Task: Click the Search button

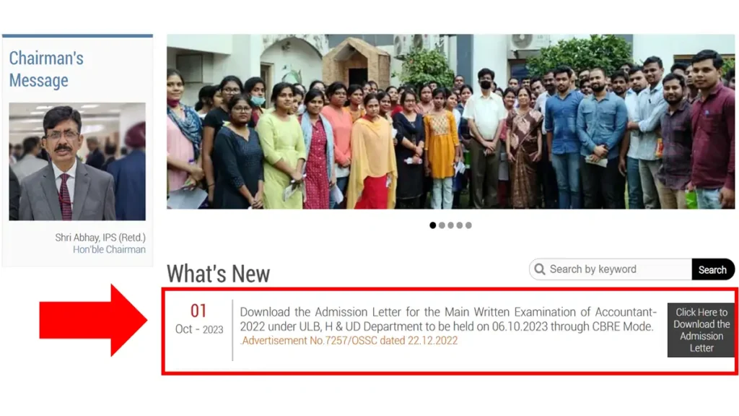Action: point(712,269)
